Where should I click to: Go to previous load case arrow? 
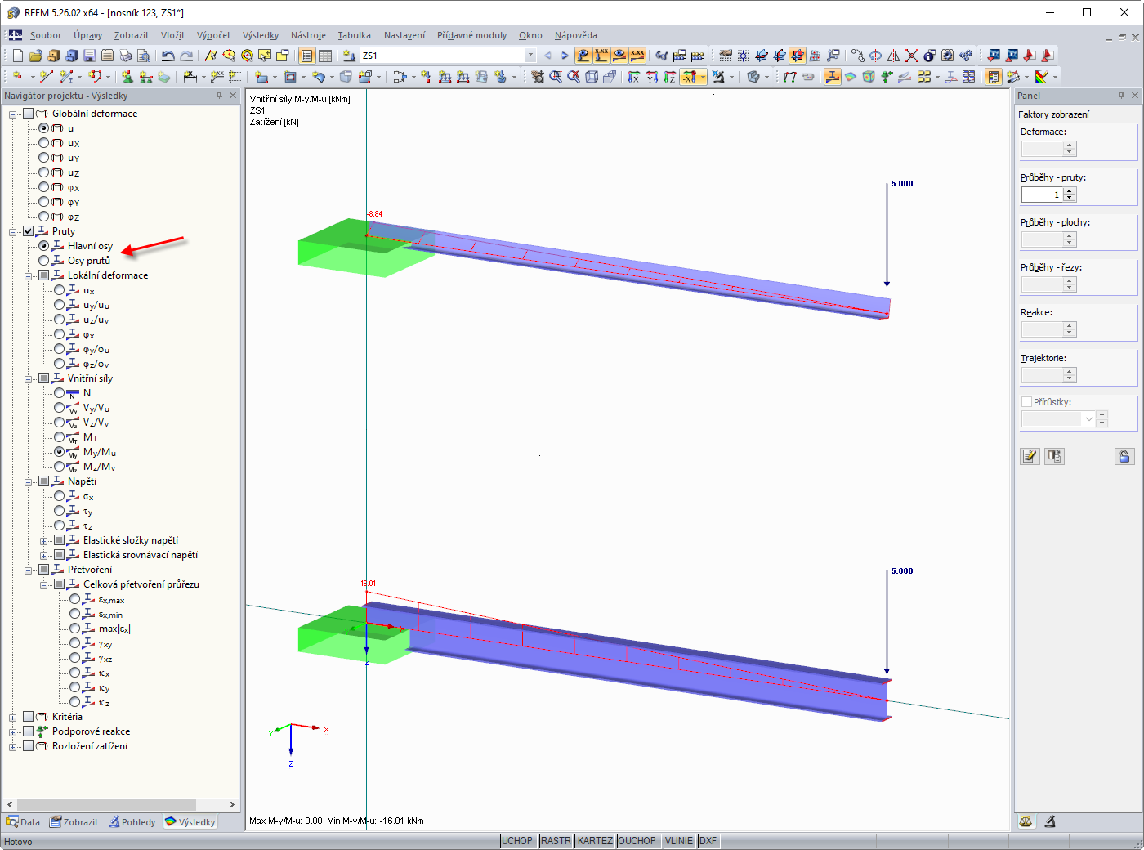tap(547, 56)
